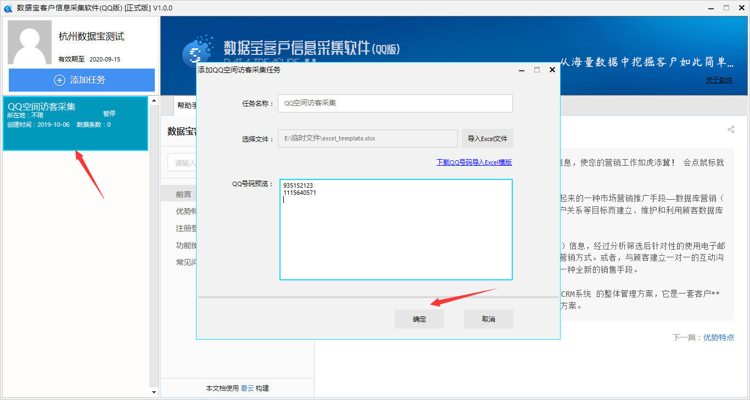750x400 pixels.
Task: Select the QQ空间访客采集 task card
Action: pyautogui.click(x=75, y=123)
